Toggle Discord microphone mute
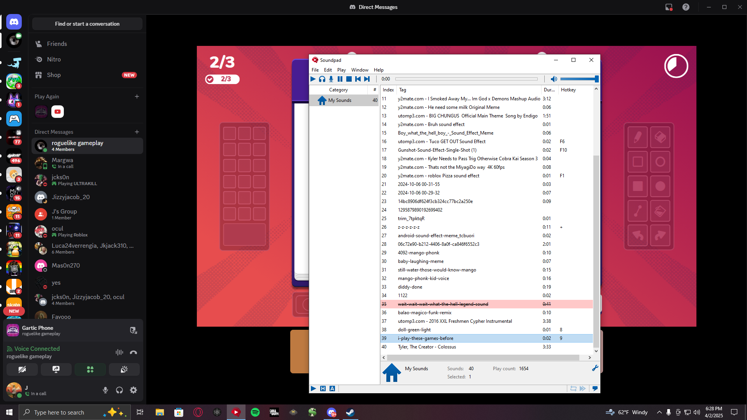 click(x=105, y=390)
